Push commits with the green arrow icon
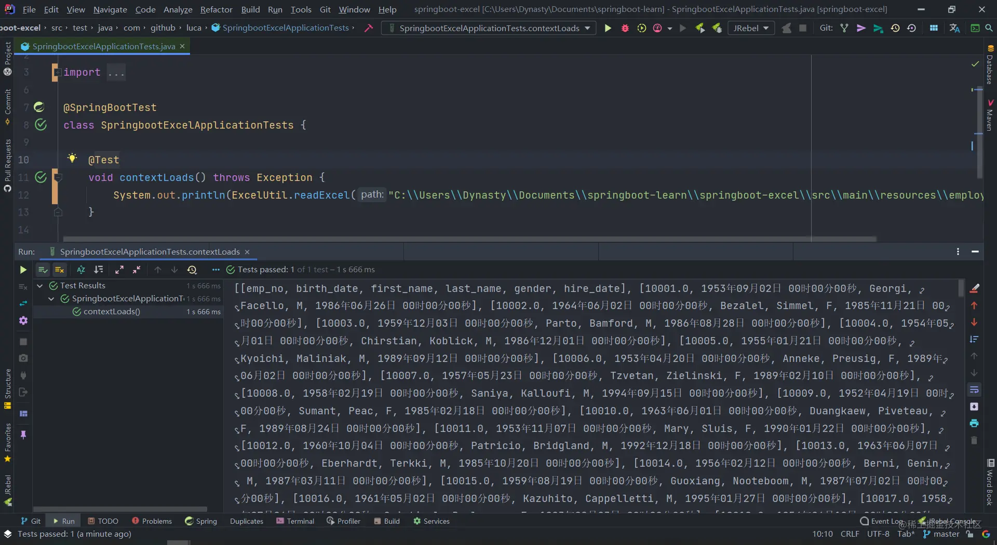The width and height of the screenshot is (997, 545). point(878,28)
